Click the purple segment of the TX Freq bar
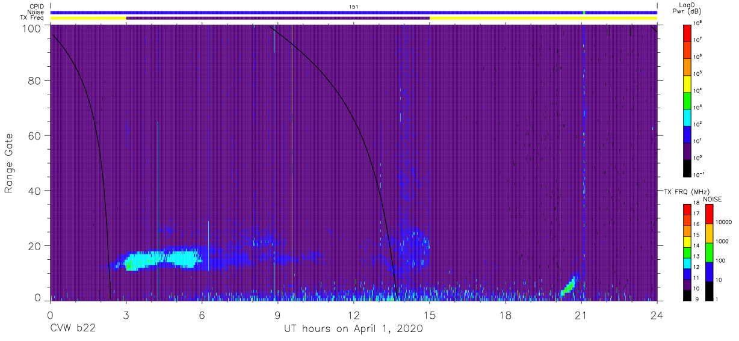The image size is (739, 341). click(x=278, y=18)
